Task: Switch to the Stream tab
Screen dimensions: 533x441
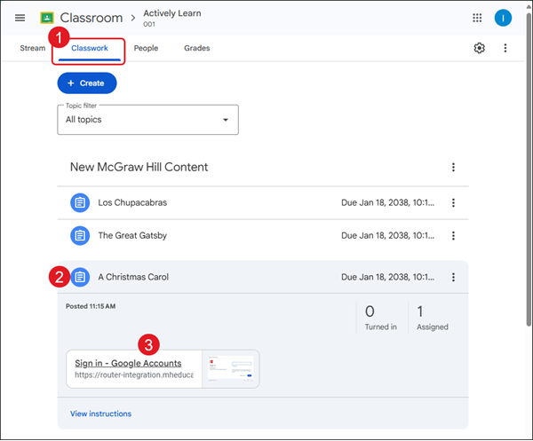Action: 32,48
